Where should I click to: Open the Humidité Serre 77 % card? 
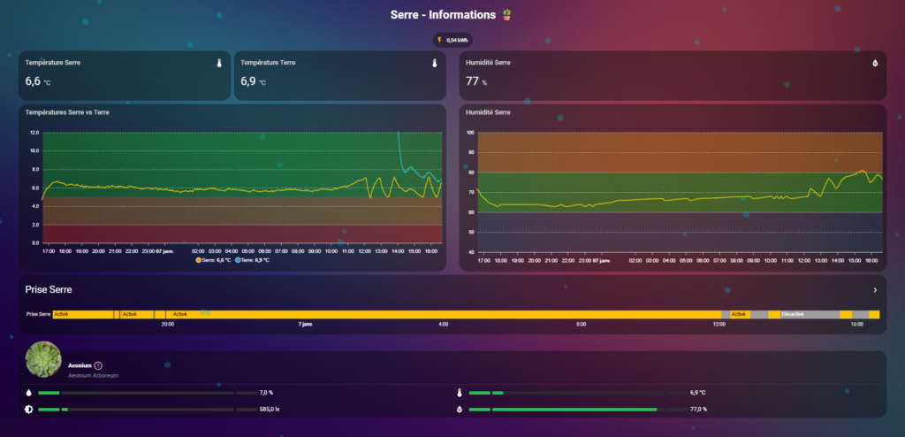coord(672,75)
